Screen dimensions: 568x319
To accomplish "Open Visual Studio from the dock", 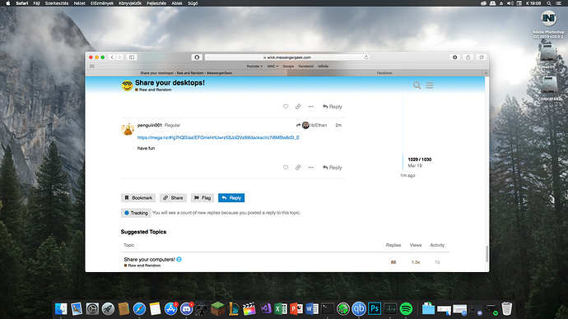I will [265, 309].
